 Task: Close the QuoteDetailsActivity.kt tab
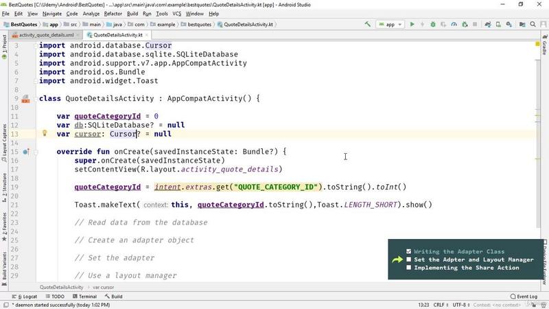click(146, 35)
